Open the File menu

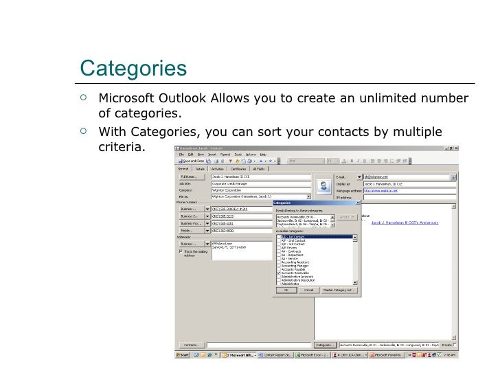pyautogui.click(x=181, y=155)
